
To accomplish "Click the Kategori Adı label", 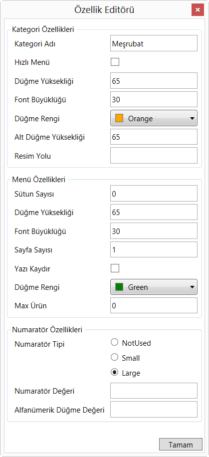I will point(35,44).
